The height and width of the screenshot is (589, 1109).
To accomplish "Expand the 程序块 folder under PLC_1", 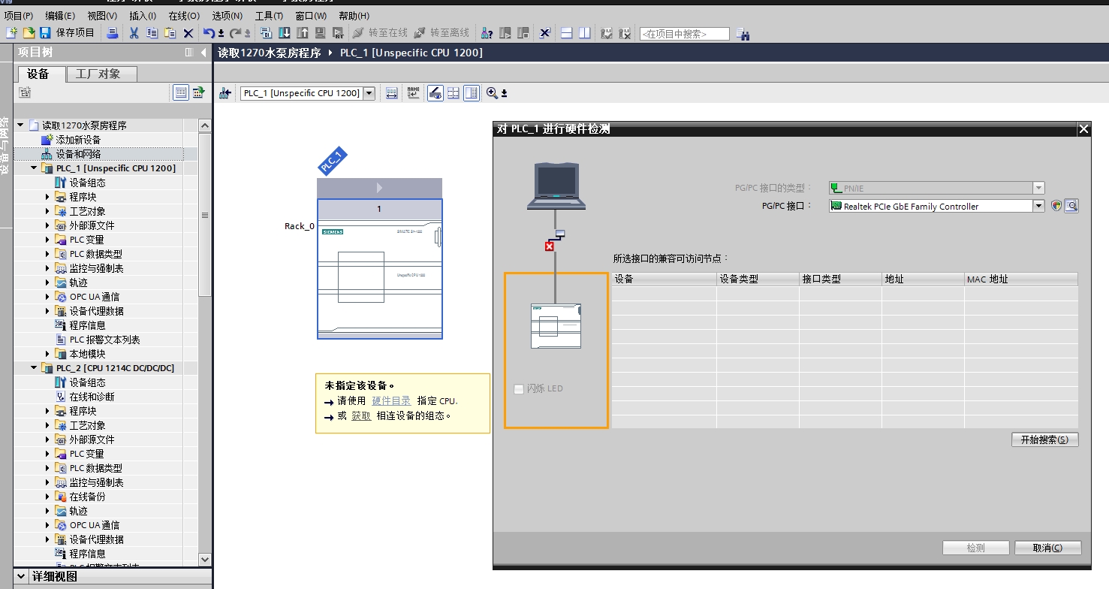I will pyautogui.click(x=47, y=197).
